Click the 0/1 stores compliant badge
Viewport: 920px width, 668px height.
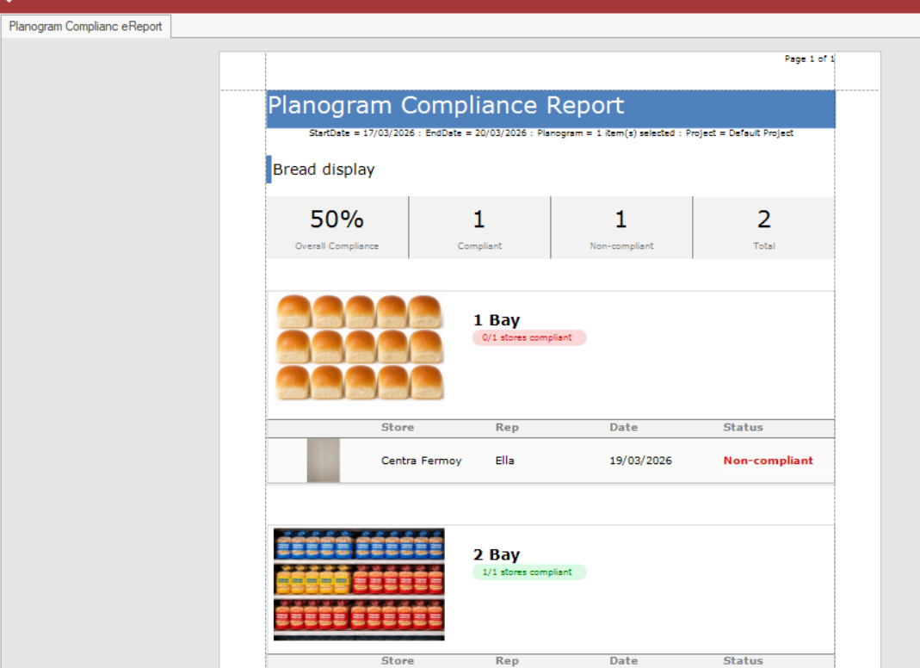(529, 337)
